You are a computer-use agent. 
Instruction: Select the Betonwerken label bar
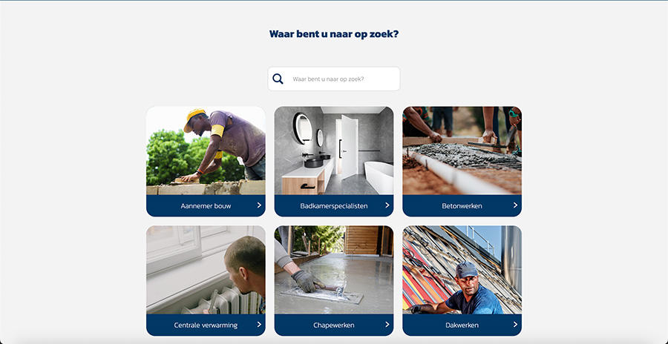point(462,206)
